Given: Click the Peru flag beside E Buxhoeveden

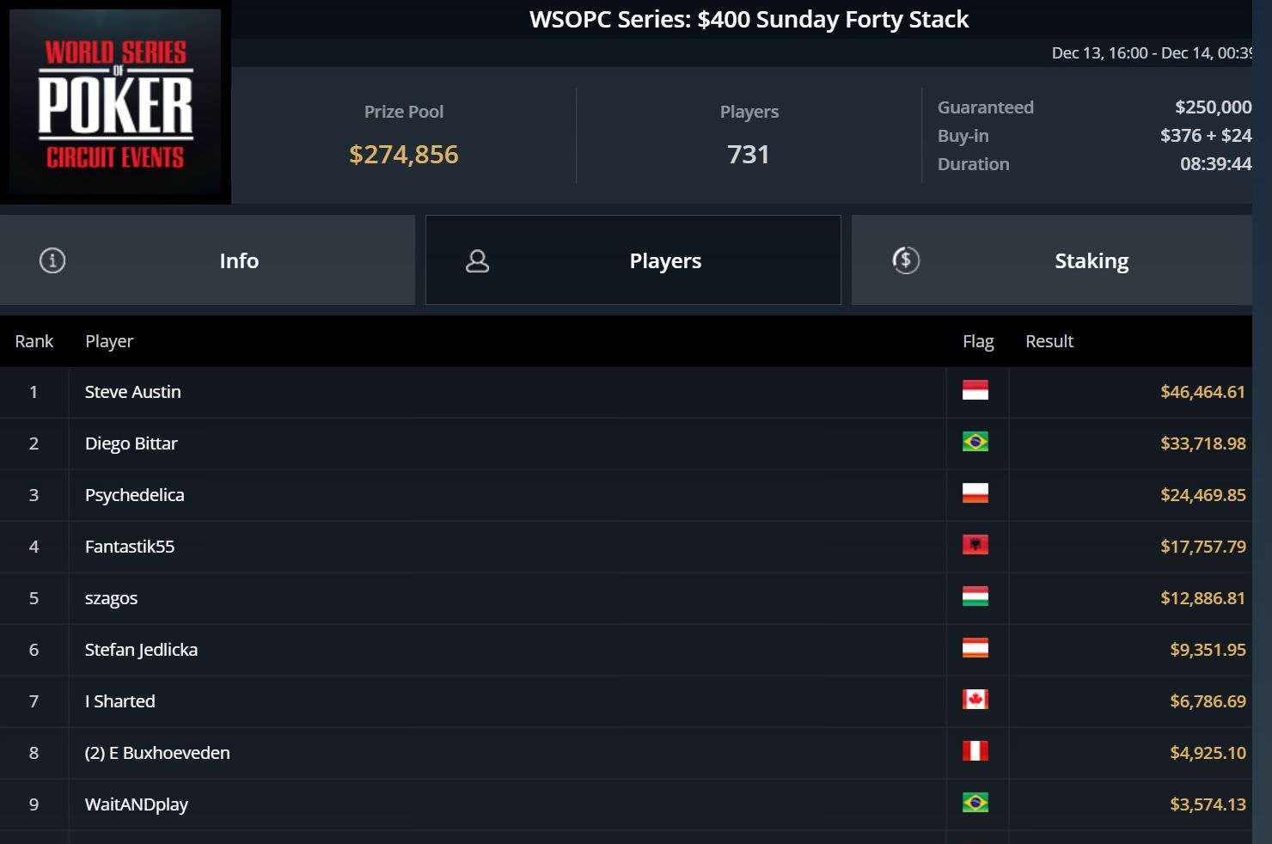Looking at the screenshot, I should point(975,752).
